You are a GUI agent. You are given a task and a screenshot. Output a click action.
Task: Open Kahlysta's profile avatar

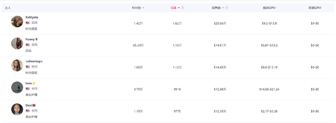pyautogui.click(x=17, y=21)
